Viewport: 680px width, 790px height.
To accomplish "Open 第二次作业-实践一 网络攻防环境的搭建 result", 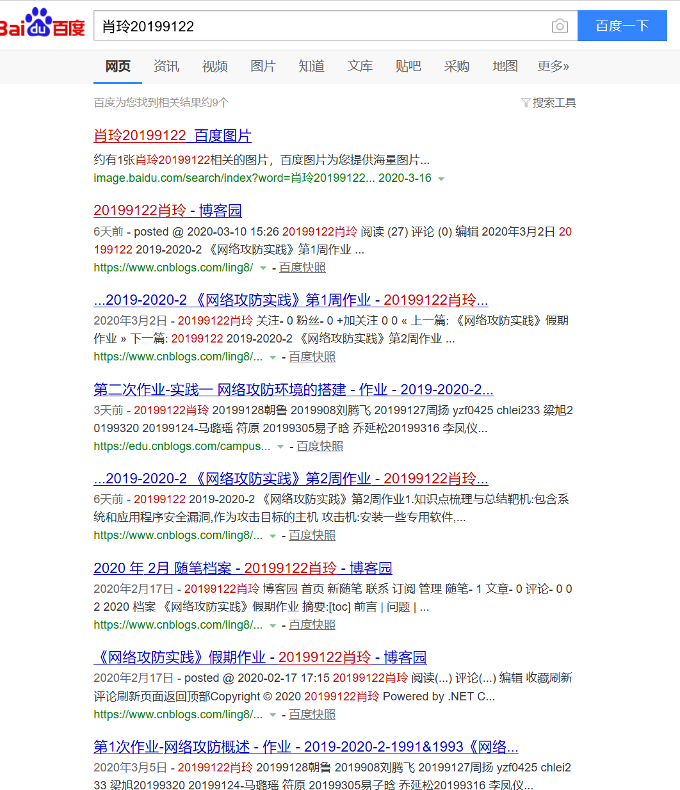I will point(294,390).
